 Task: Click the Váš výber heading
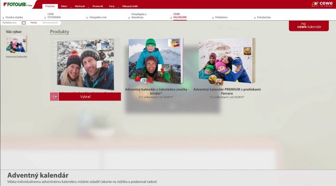pyautogui.click(x=14, y=32)
